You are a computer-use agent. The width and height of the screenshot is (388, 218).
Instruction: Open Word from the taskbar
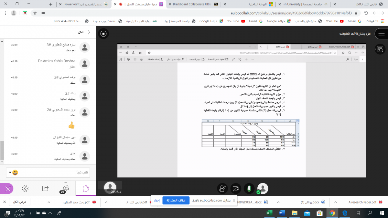point(282,213)
